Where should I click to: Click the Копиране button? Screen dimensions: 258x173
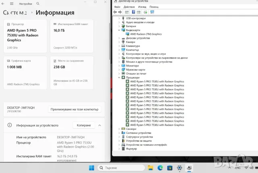pos(84,125)
